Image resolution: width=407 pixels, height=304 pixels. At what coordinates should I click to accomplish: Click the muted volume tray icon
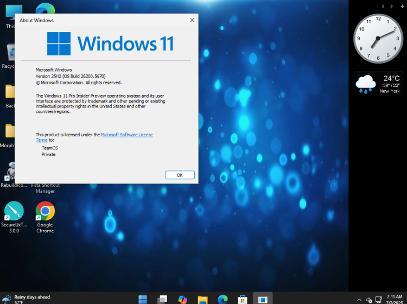[x=369, y=300]
